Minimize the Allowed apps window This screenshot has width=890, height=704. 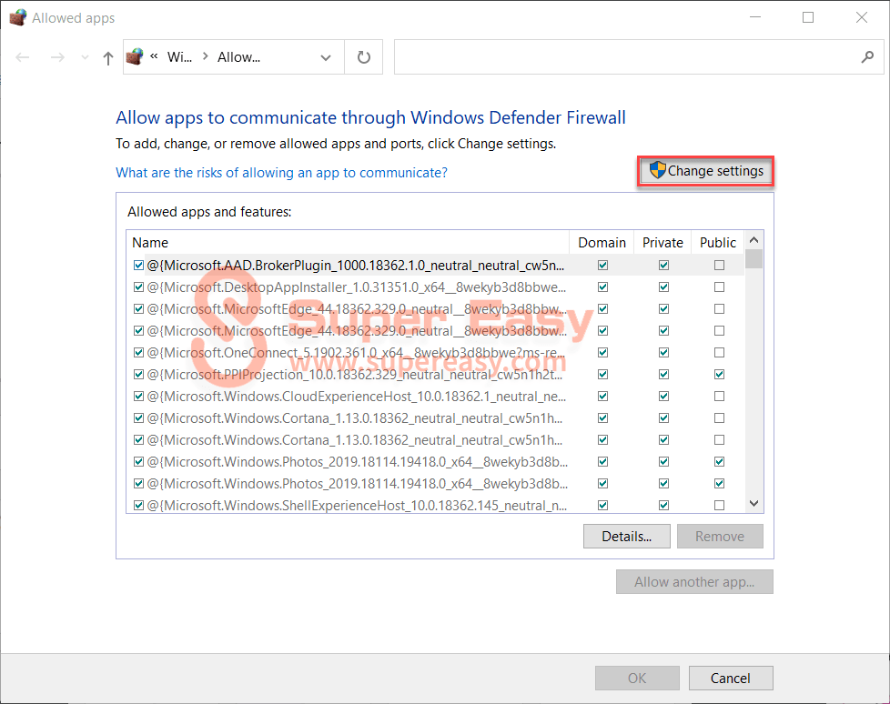tap(755, 17)
